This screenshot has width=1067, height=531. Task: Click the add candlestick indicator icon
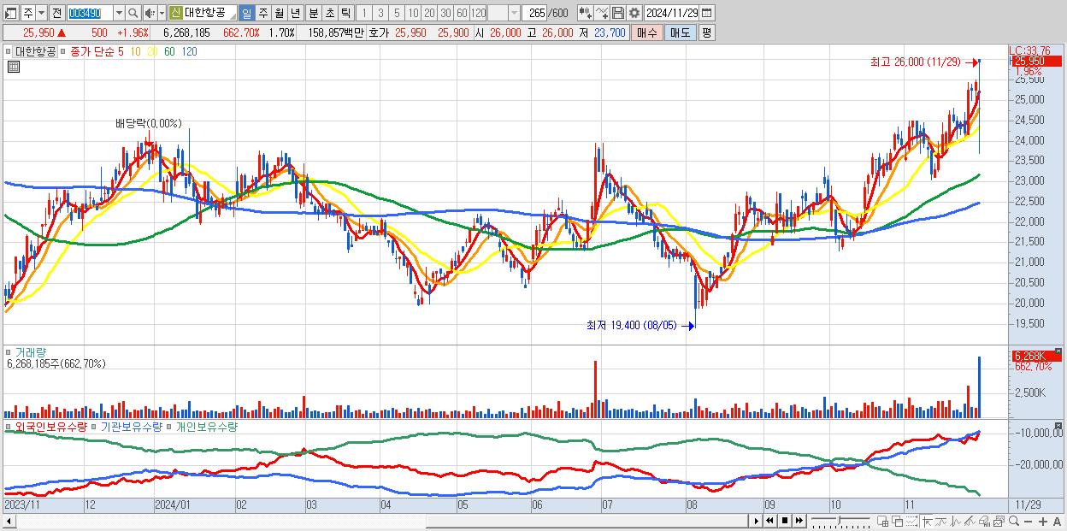pos(585,13)
